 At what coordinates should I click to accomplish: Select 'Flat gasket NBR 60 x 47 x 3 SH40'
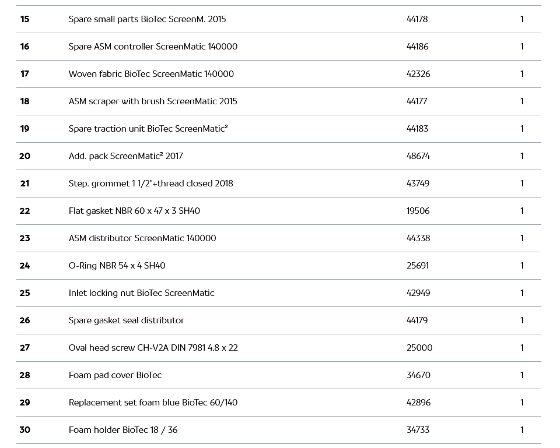click(134, 211)
